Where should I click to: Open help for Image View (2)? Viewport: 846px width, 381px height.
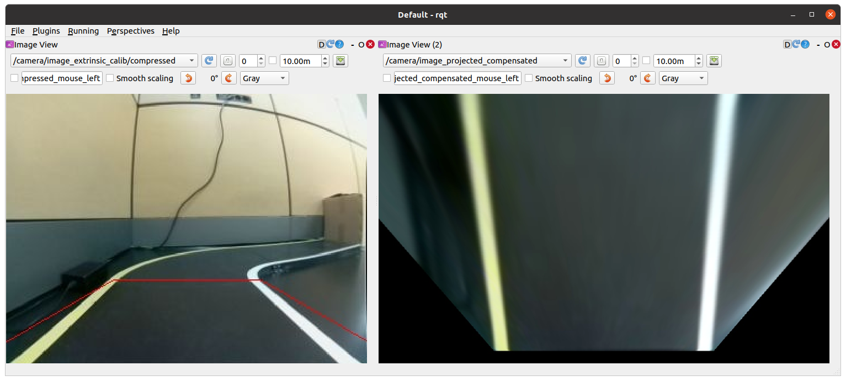click(x=806, y=45)
